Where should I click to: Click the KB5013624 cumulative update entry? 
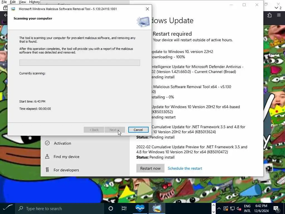click(198, 129)
